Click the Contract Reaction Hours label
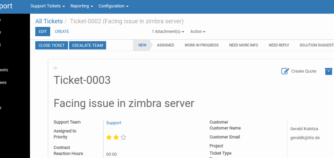 [x=68, y=150]
